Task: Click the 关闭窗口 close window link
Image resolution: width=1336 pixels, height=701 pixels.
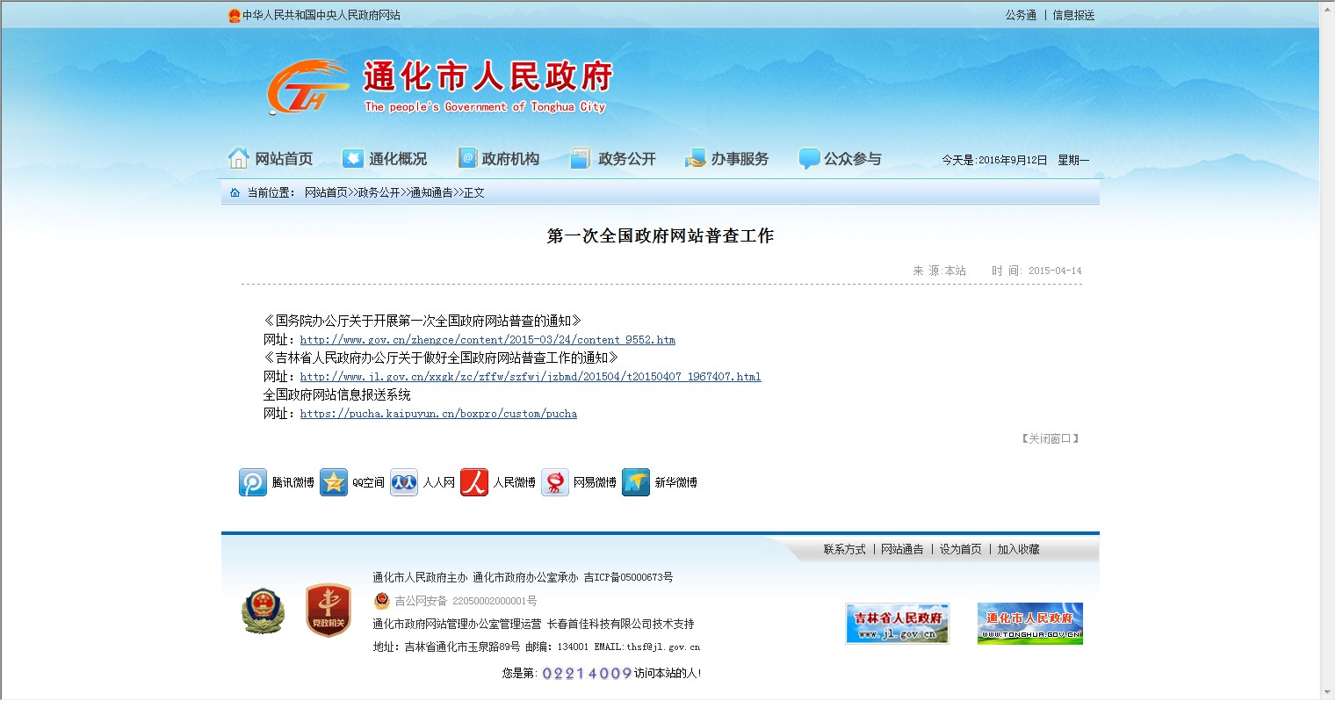Action: pyautogui.click(x=1050, y=438)
